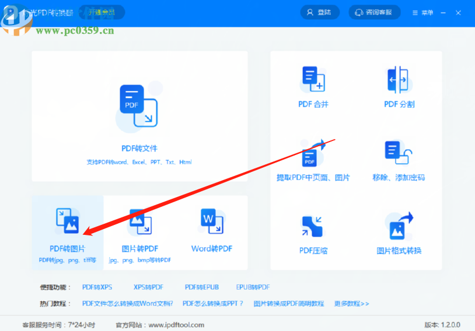Click the 开通会员 membership button
The height and width of the screenshot is (331, 475).
102,12
